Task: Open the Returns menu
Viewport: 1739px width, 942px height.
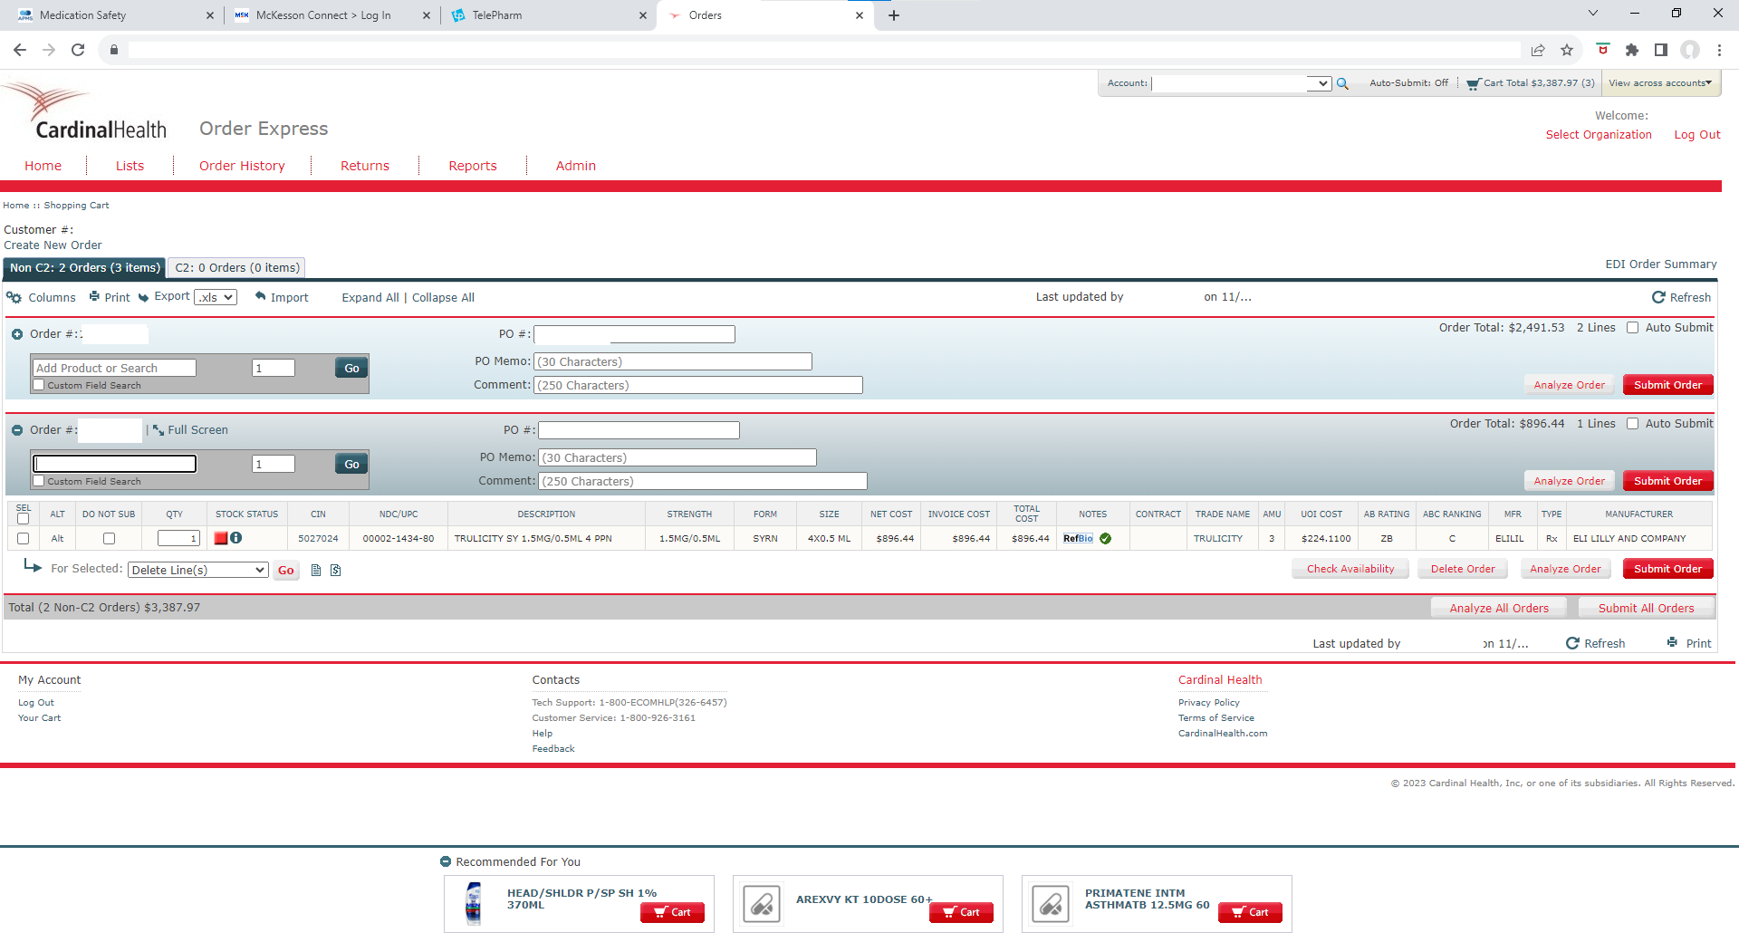Action: point(365,166)
